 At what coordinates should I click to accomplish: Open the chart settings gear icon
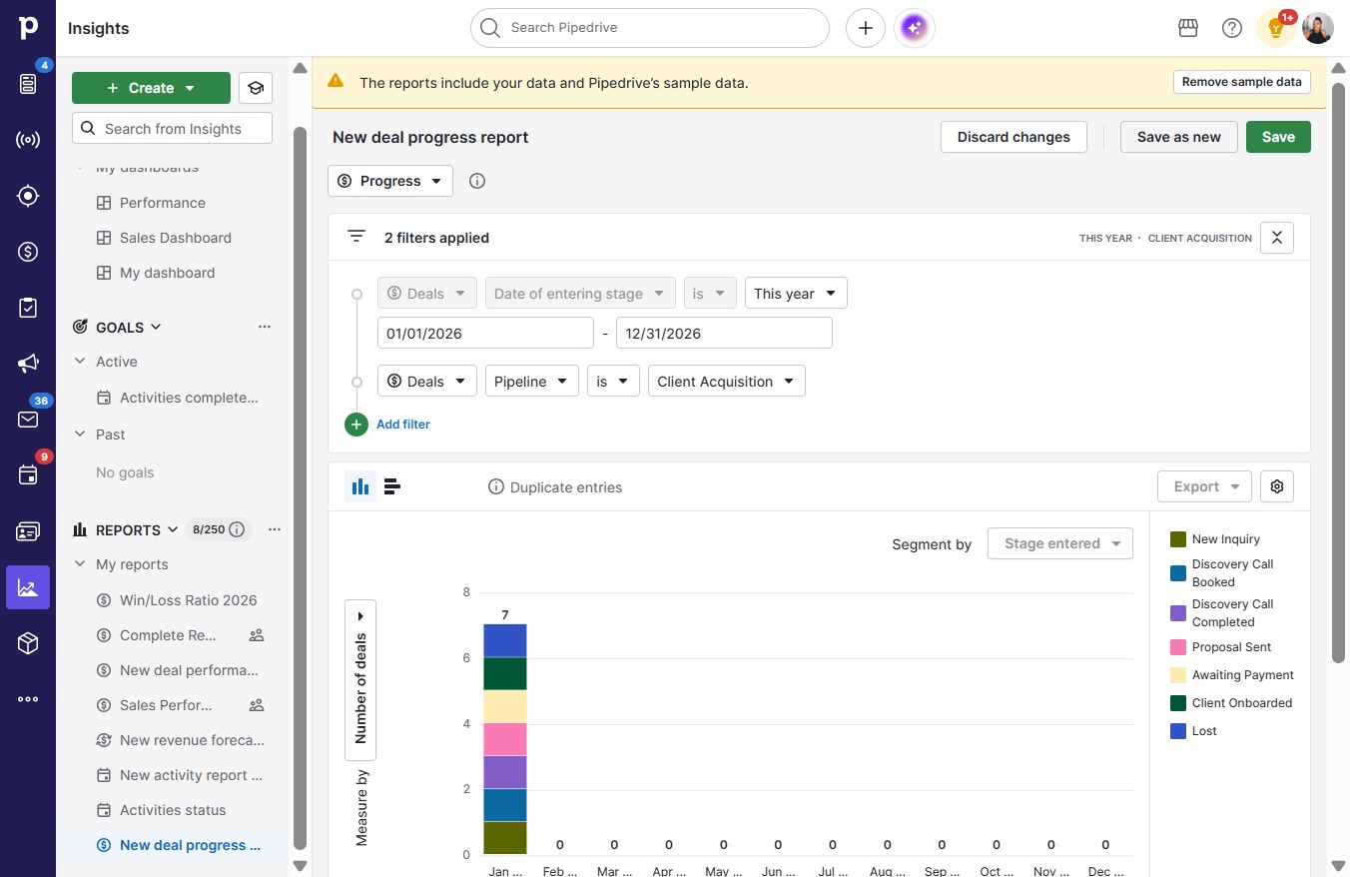(1277, 486)
